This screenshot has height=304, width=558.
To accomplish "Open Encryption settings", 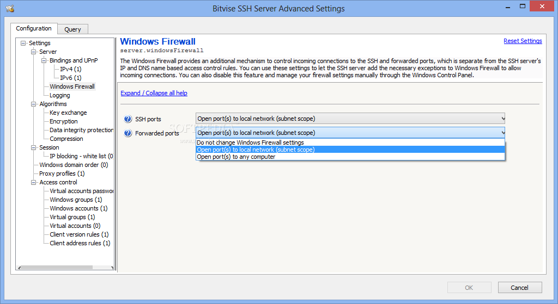I will (x=64, y=121).
